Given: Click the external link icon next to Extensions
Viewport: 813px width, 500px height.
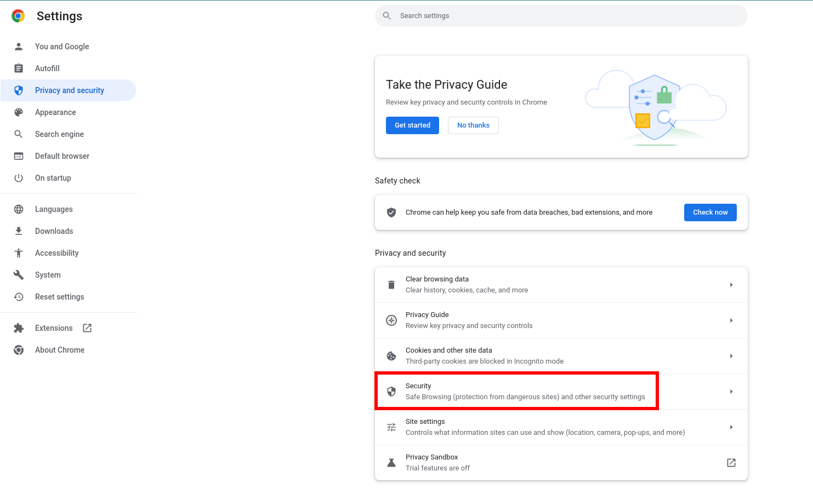Looking at the screenshot, I should (87, 328).
